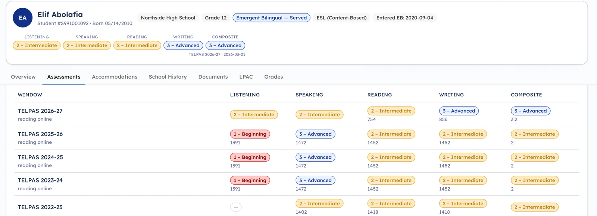Click reading score 754
This screenshot has height=216, width=597.
(x=371, y=120)
